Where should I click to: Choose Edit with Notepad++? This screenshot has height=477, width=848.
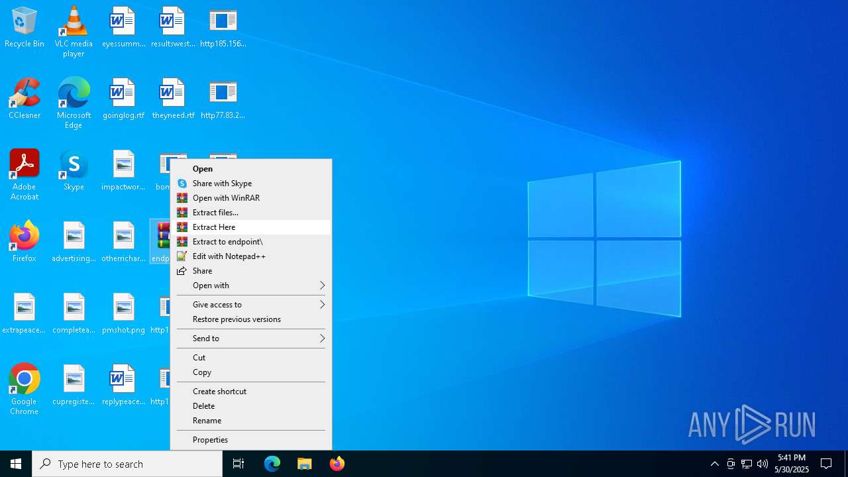point(251,256)
